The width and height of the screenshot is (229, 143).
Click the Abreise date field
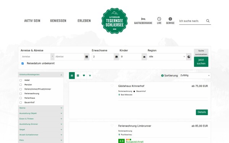click(x=69, y=57)
